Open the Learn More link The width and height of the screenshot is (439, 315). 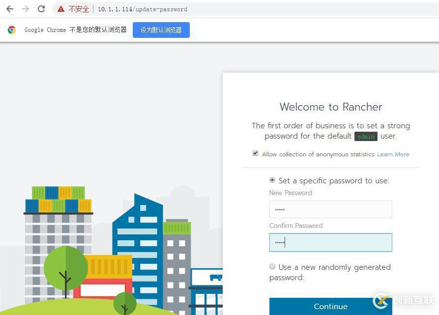click(x=393, y=154)
